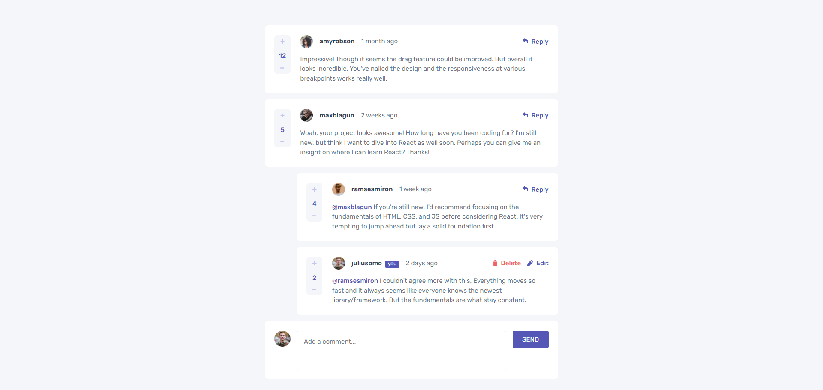
Task: Click ramsesmiron's avatar picture
Action: [x=339, y=189]
